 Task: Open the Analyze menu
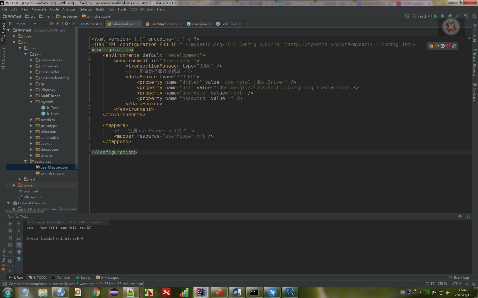click(68, 9)
